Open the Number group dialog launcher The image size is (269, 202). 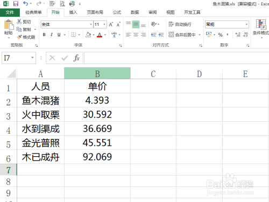click(x=248, y=46)
